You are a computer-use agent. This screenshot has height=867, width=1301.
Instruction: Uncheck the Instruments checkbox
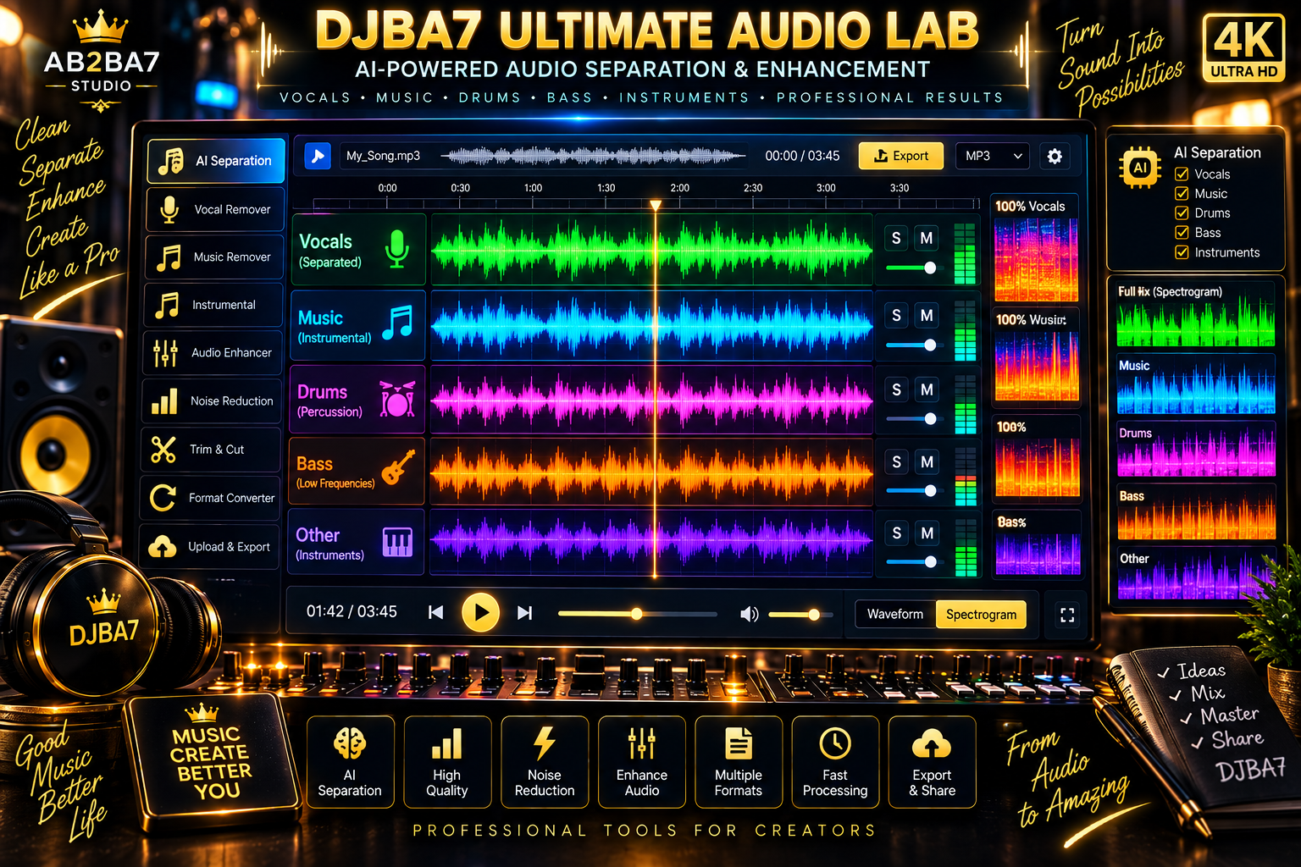[1182, 252]
